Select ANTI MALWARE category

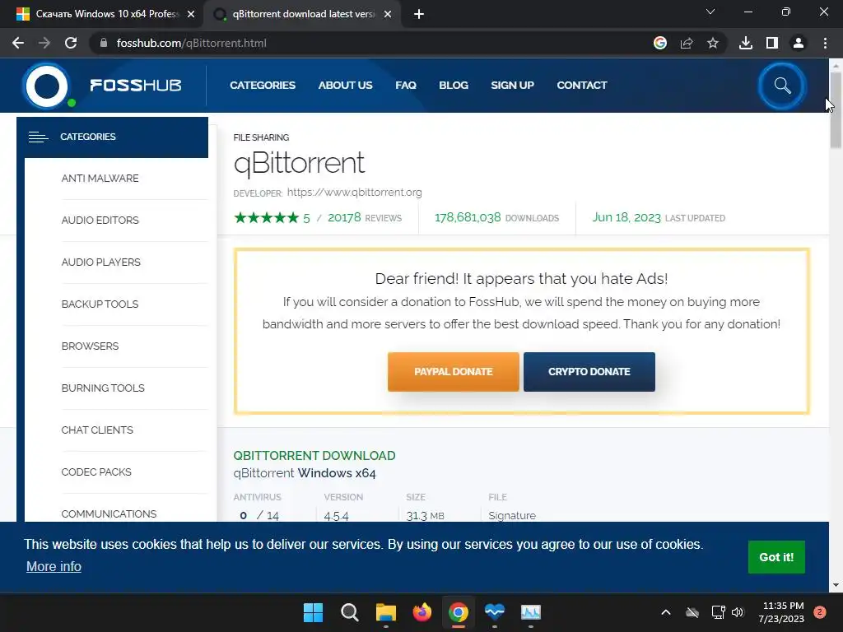(100, 179)
